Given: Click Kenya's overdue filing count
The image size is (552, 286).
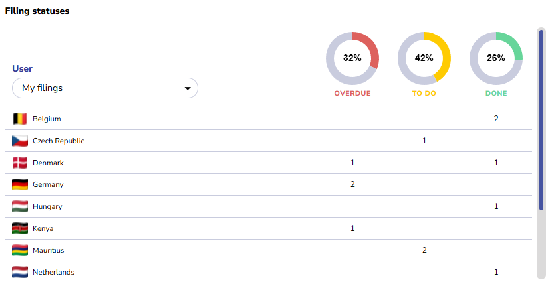Looking at the screenshot, I should (352, 228).
